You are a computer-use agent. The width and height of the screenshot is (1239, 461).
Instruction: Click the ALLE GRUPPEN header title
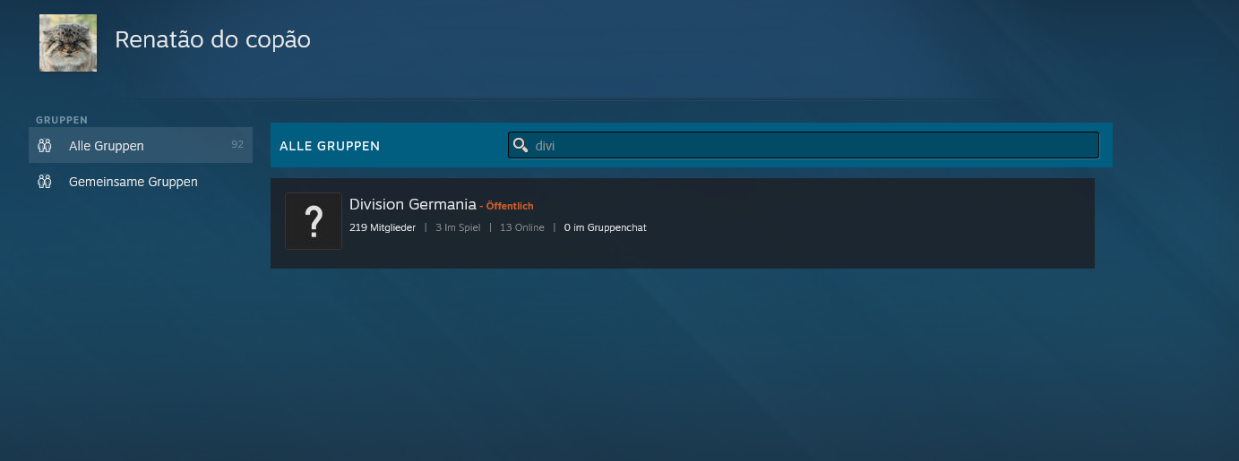pyautogui.click(x=330, y=146)
